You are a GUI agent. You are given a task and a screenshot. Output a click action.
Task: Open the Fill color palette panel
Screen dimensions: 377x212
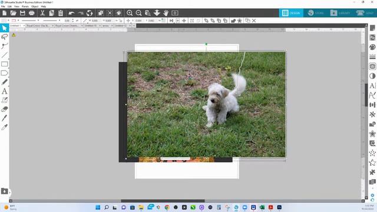tap(372, 47)
